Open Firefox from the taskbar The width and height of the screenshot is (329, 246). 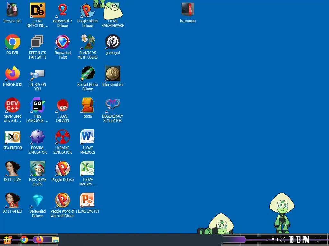click(x=40, y=239)
